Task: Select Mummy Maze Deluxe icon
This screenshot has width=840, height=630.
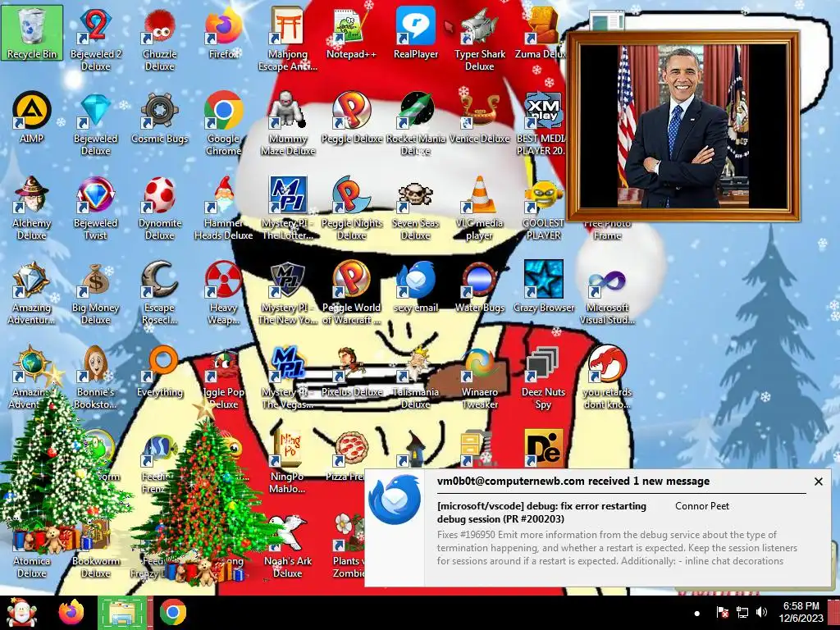Action: [288, 123]
